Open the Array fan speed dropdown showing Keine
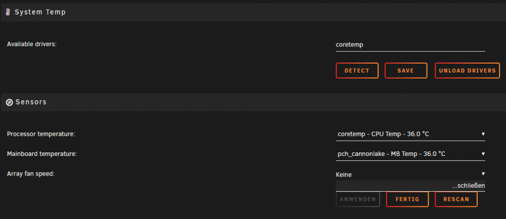This screenshot has height=219, width=506. 410,174
